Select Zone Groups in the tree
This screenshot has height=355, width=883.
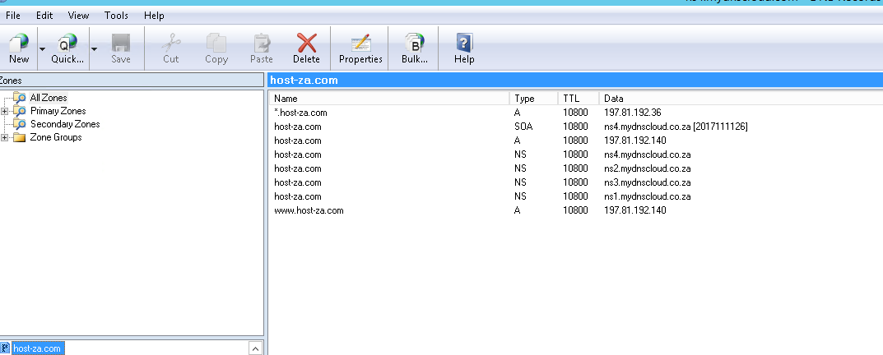pyautogui.click(x=56, y=137)
